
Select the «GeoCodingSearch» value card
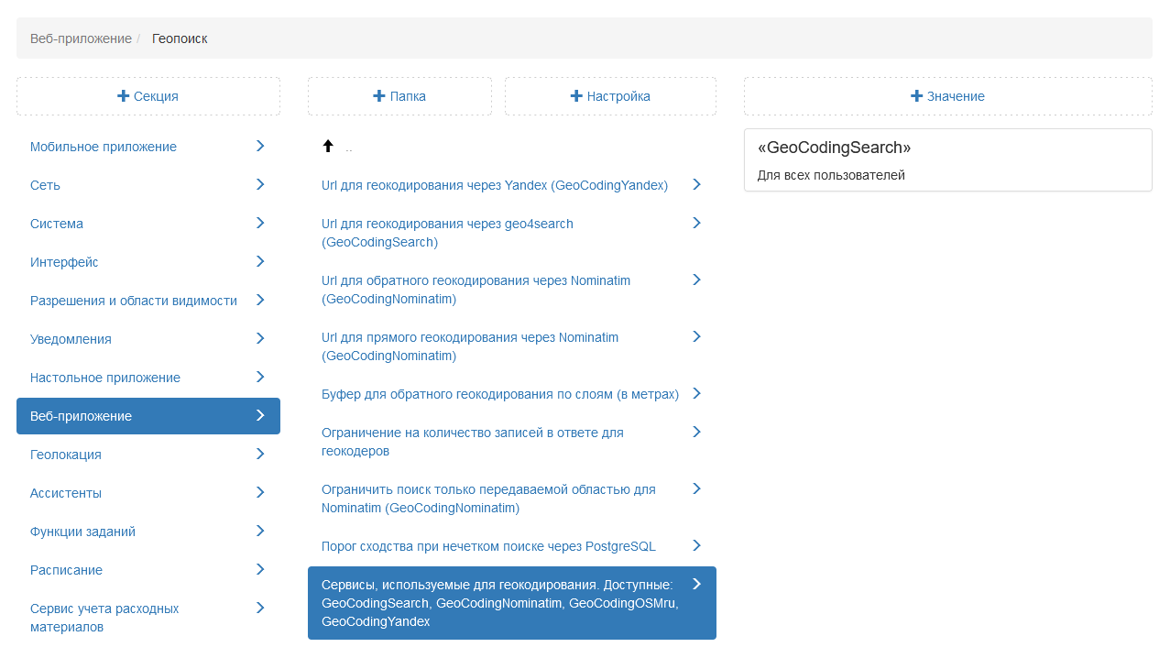(947, 160)
